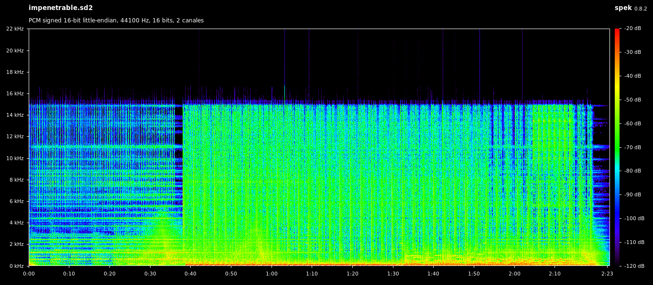Click the spek logo text

point(623,8)
